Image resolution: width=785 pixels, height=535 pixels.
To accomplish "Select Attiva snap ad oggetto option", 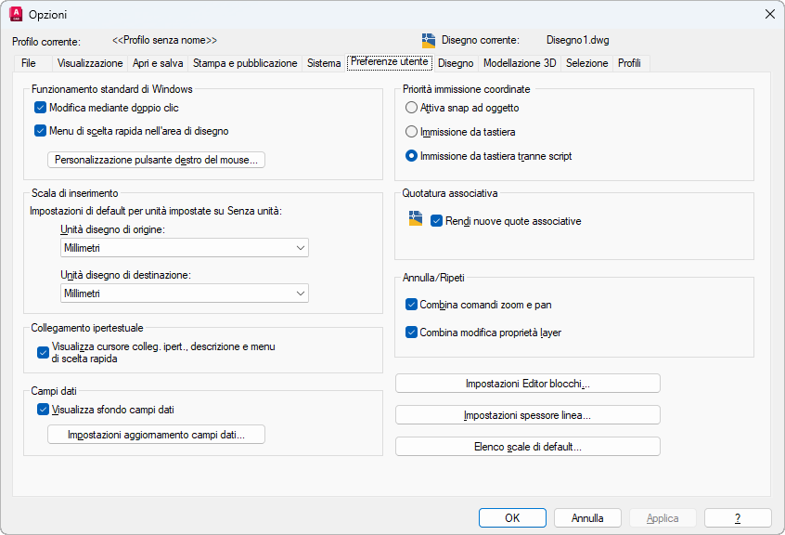I will [x=412, y=108].
